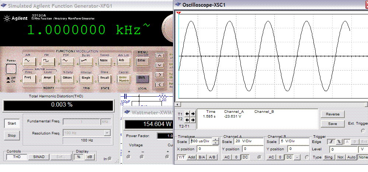Choose the Noise function button
Viewport: 368px width, 172px height.
(104, 61)
